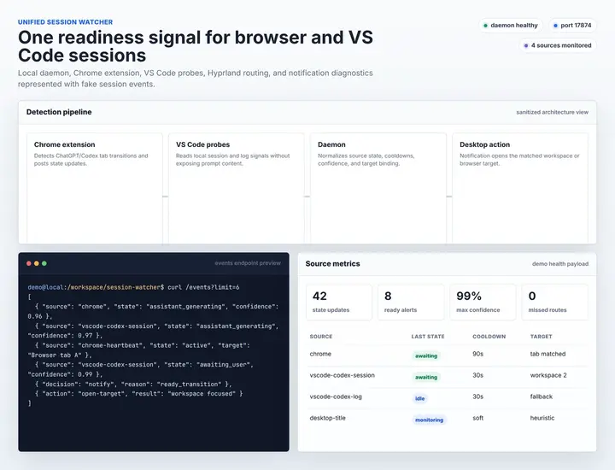The height and width of the screenshot is (470, 615).
Task: Click the red terminal window dot
Action: pos(29,263)
